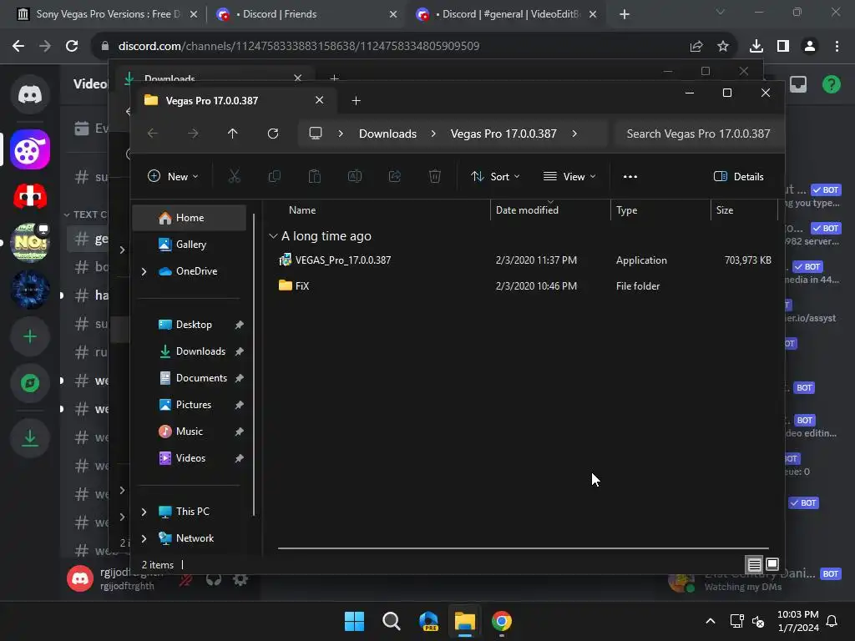Select Home in navigation pane
Screen dimensions: 855x641
tap(190, 218)
